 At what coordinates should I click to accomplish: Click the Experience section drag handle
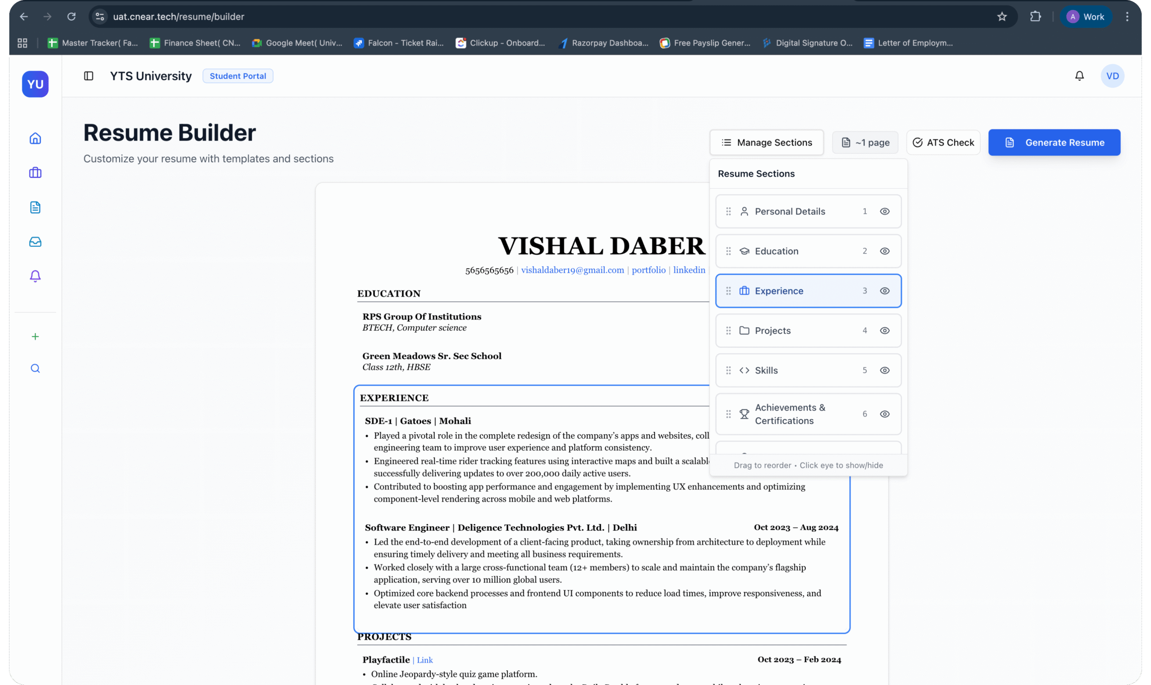click(x=728, y=291)
